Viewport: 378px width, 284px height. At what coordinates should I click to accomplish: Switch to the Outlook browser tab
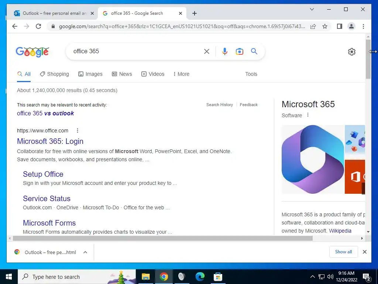[x=54, y=13]
